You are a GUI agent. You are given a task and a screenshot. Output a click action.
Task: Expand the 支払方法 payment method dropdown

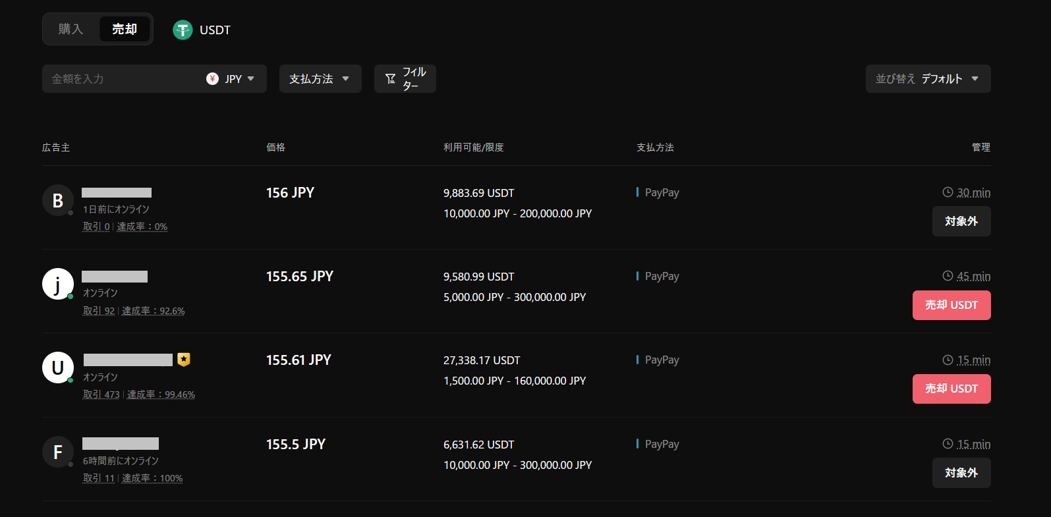(320, 79)
